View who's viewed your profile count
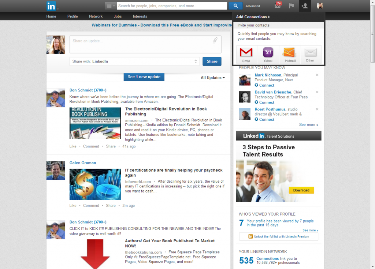The width and height of the screenshot is (375, 269). coord(241,223)
